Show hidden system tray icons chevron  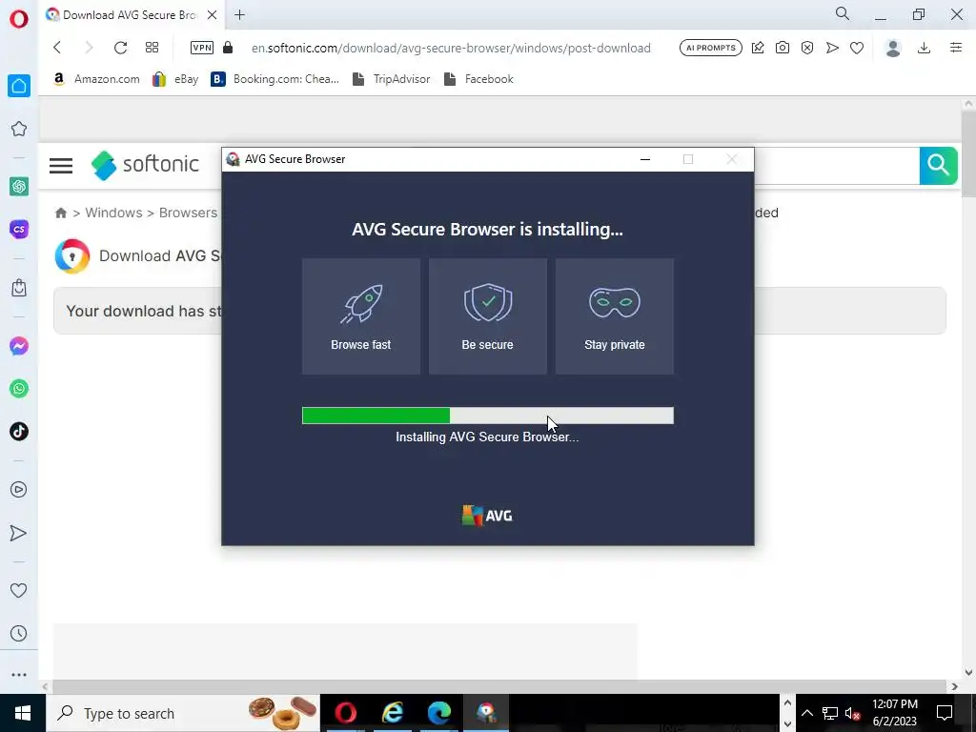pos(806,713)
